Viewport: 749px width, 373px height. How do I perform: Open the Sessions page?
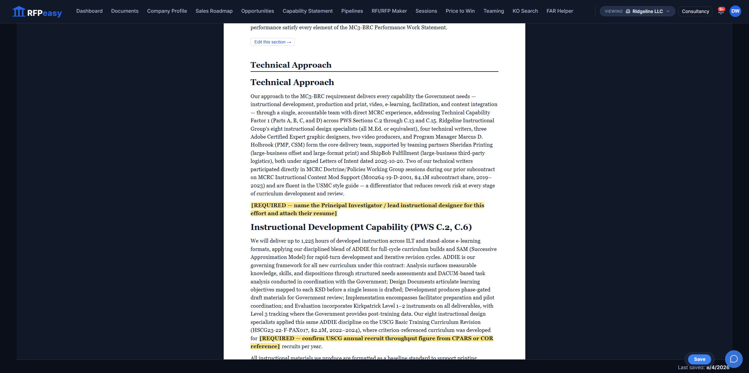point(426,11)
